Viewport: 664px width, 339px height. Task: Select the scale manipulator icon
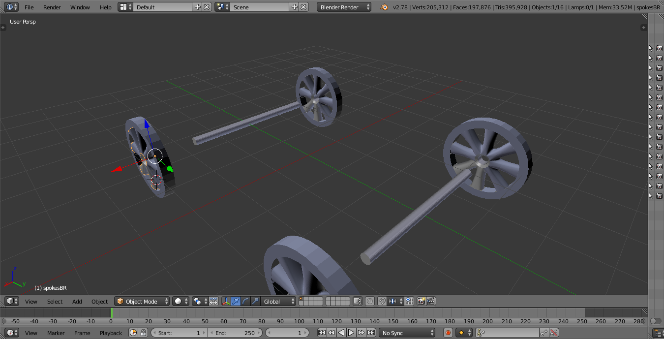click(x=255, y=301)
